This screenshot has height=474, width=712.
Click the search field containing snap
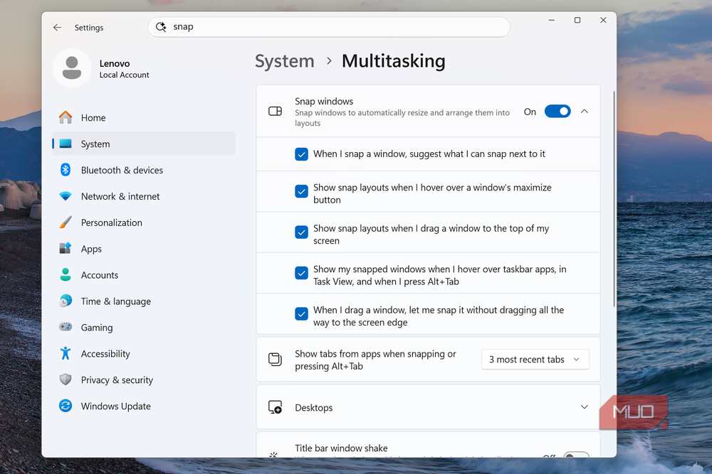[329, 27]
